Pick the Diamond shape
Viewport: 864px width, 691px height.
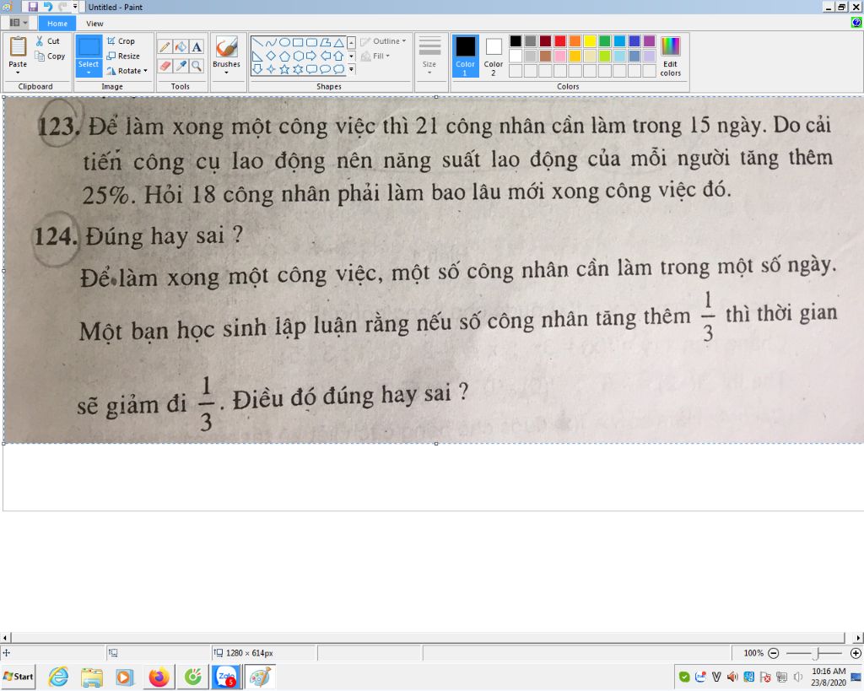271,56
